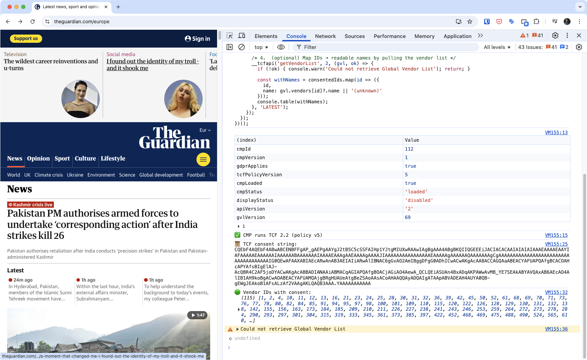The width and height of the screenshot is (587, 360).
Task: Open DevTools settings gear
Action: click(x=555, y=36)
